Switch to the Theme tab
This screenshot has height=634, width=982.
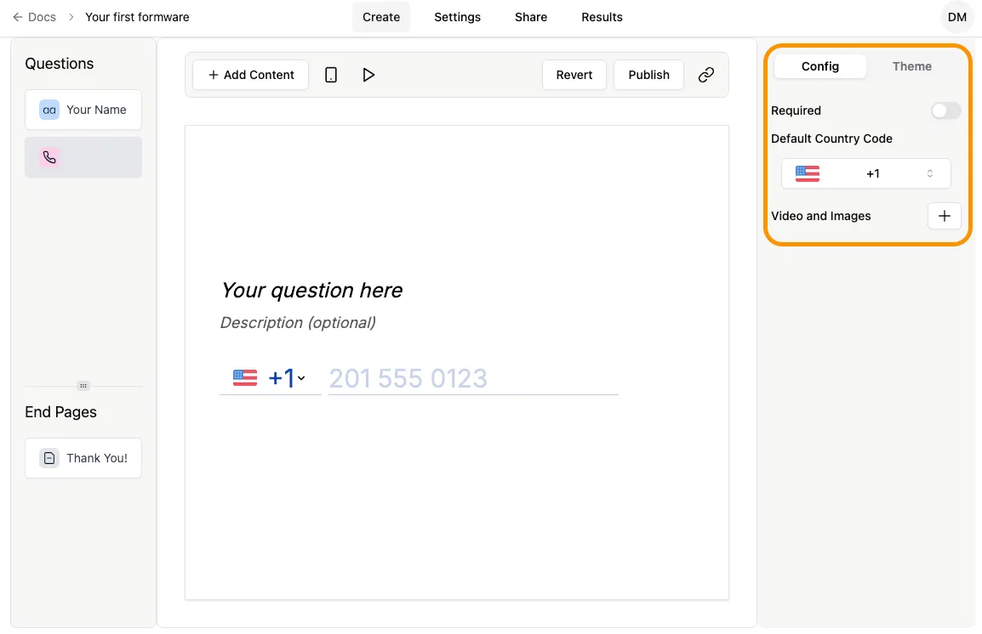[911, 66]
